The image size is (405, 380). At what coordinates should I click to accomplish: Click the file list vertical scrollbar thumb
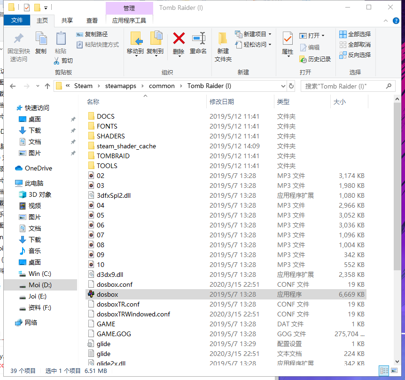point(397,186)
